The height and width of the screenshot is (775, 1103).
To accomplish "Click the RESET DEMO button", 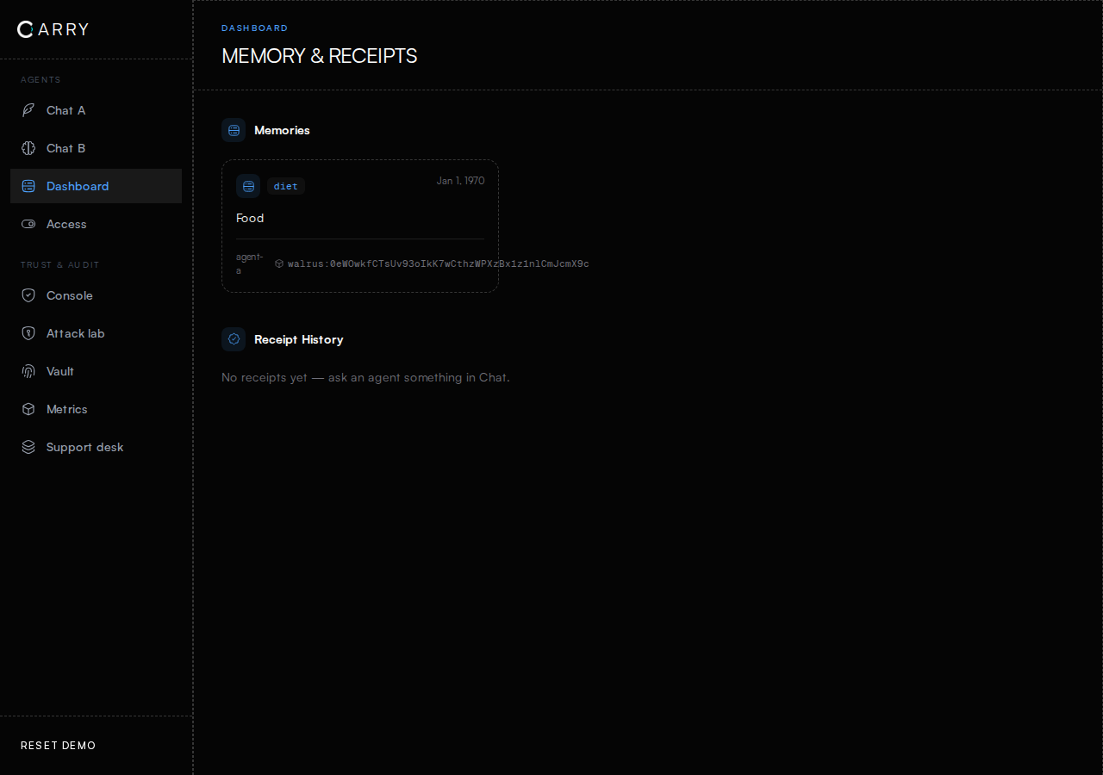I will pos(59,746).
